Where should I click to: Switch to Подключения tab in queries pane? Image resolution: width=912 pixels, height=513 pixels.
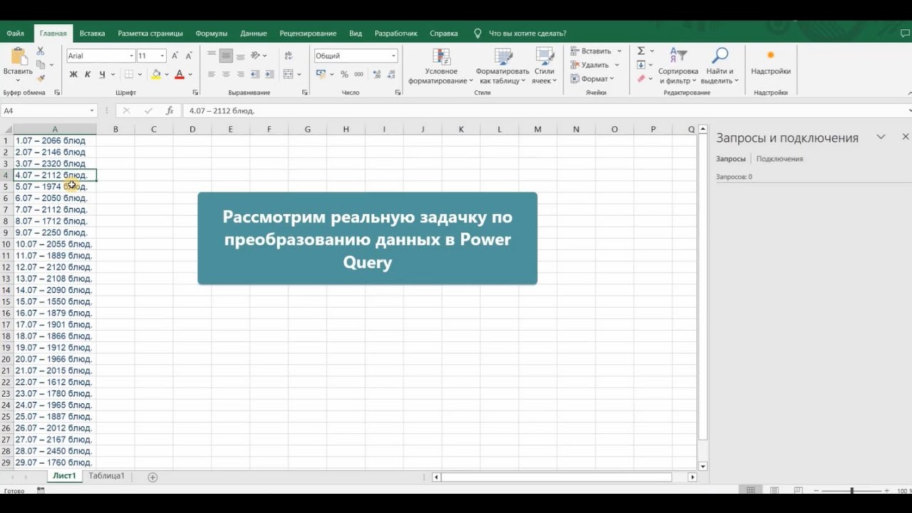779,159
